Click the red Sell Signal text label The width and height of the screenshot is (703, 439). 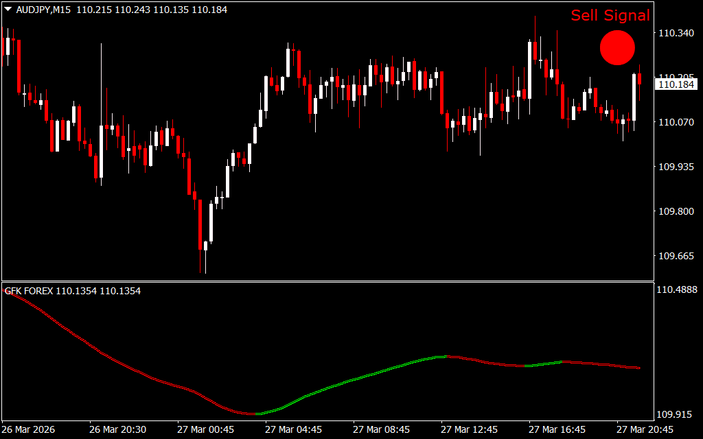click(x=610, y=16)
